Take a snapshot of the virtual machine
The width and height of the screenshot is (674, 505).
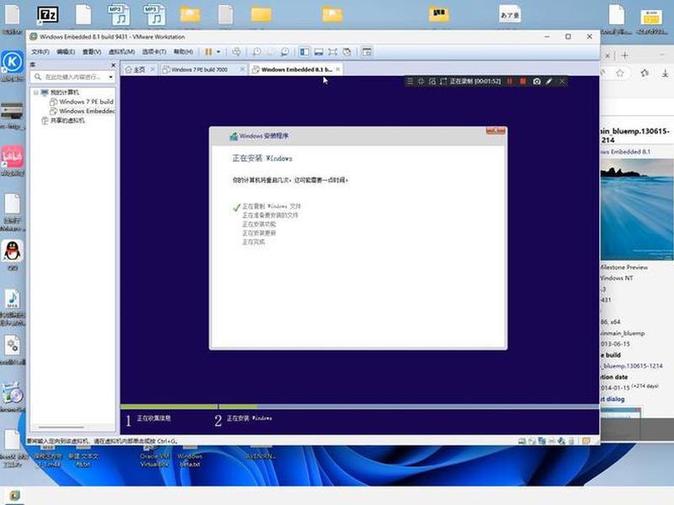click(x=257, y=52)
